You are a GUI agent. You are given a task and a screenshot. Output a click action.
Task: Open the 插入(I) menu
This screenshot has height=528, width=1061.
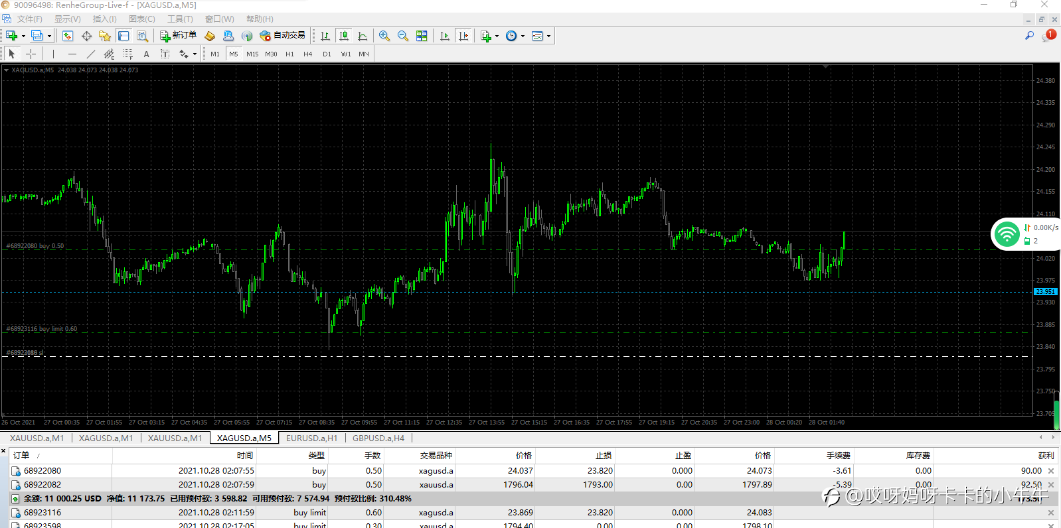pos(104,19)
